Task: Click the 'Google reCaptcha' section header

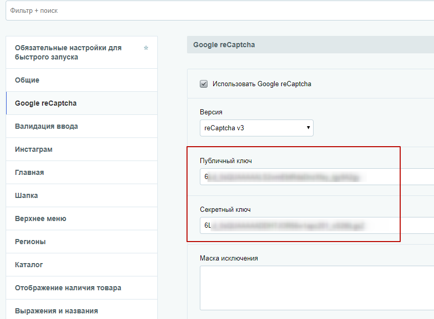Action: pos(311,45)
